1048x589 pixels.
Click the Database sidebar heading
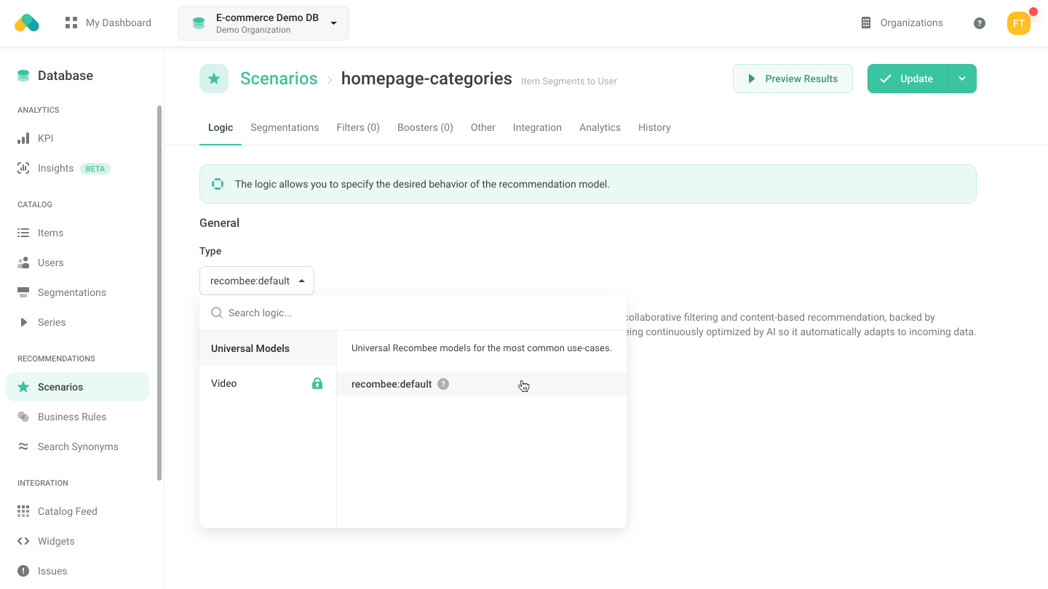pyautogui.click(x=65, y=76)
